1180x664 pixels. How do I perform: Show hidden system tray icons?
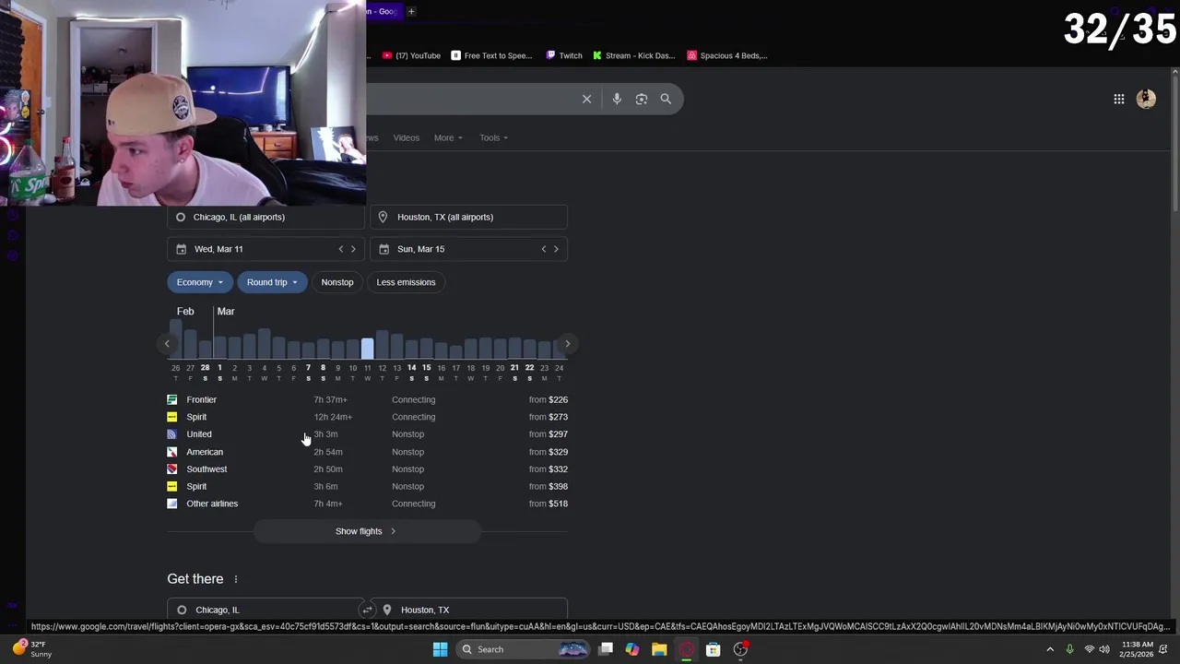click(1049, 649)
